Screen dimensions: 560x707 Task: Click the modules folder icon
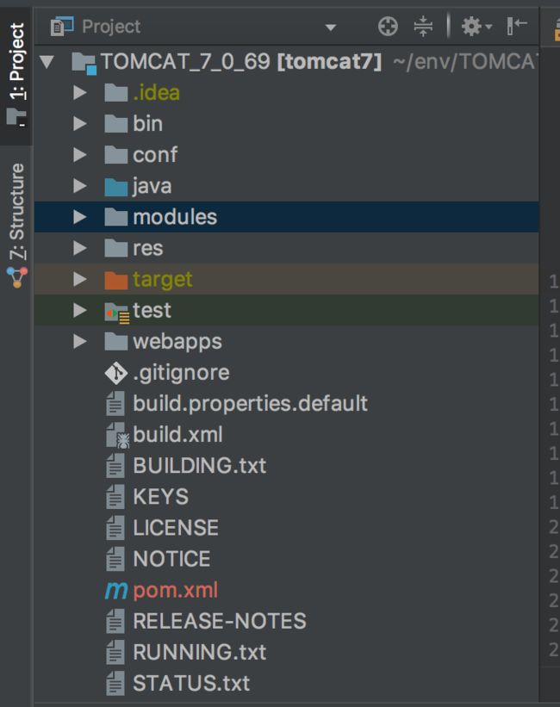[116, 217]
